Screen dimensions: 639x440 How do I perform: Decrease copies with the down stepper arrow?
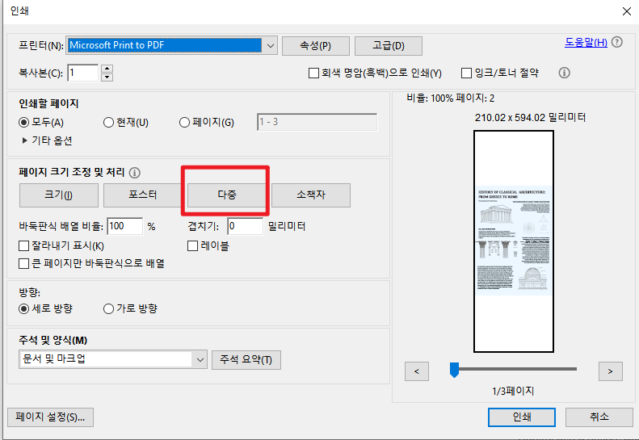107,77
